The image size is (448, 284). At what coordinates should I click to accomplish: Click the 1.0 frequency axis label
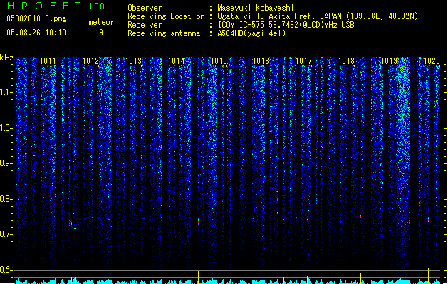pyautogui.click(x=6, y=128)
